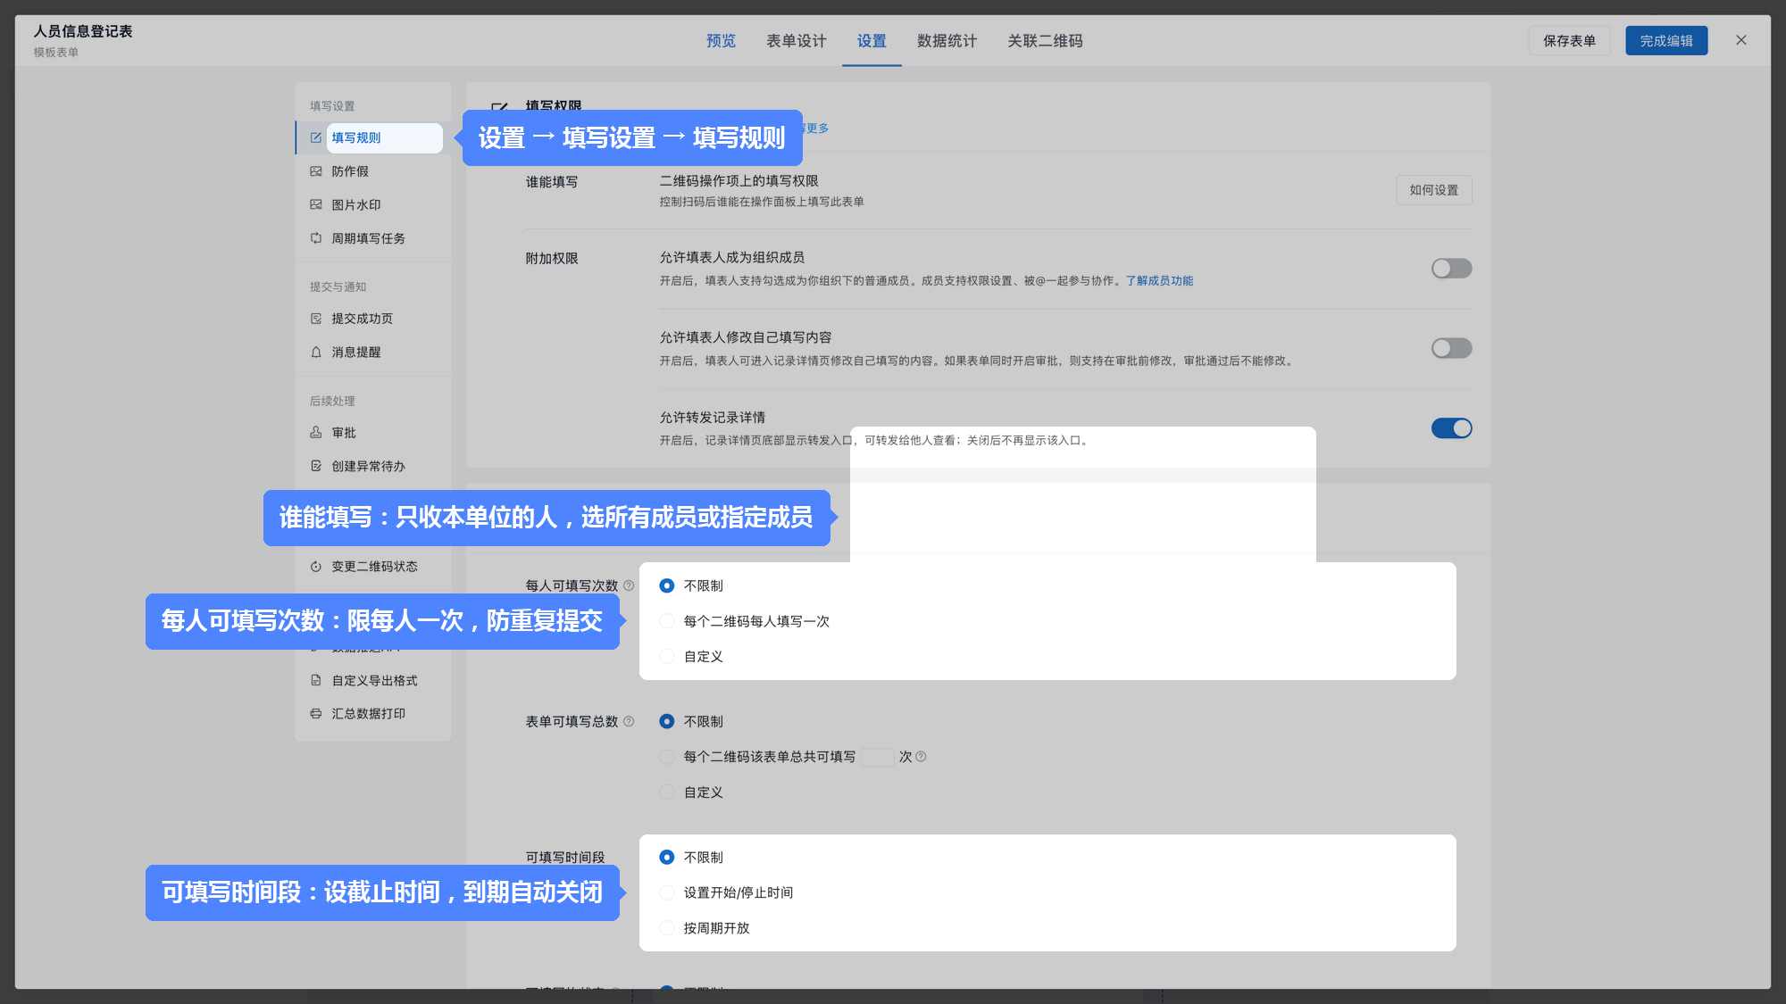The image size is (1786, 1004).
Task: Toggle 允许填表人成为组织成员 switch
Action: [1451, 269]
